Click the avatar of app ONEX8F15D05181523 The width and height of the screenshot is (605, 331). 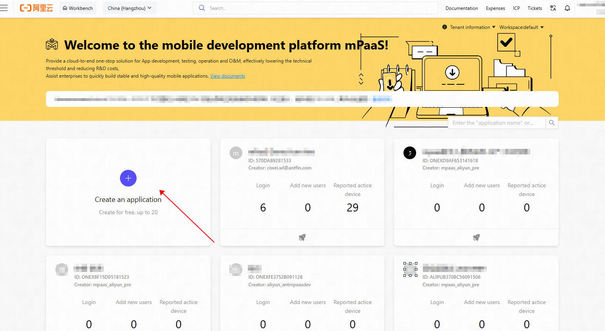[62, 270]
